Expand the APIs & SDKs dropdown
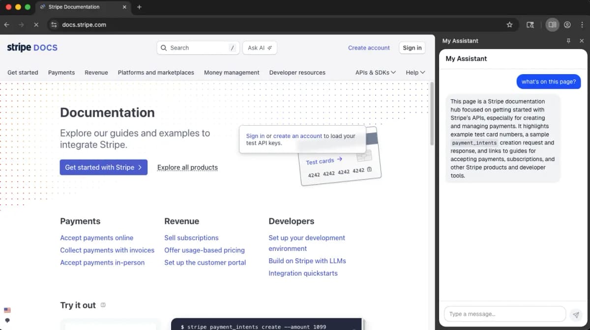590x330 pixels. tap(375, 72)
